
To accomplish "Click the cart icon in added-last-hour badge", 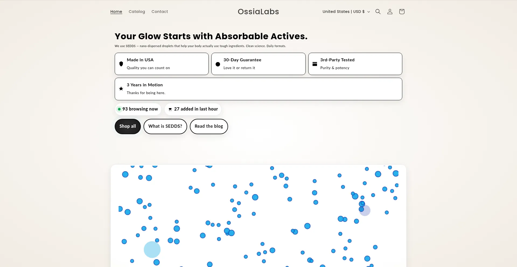I will (x=170, y=109).
